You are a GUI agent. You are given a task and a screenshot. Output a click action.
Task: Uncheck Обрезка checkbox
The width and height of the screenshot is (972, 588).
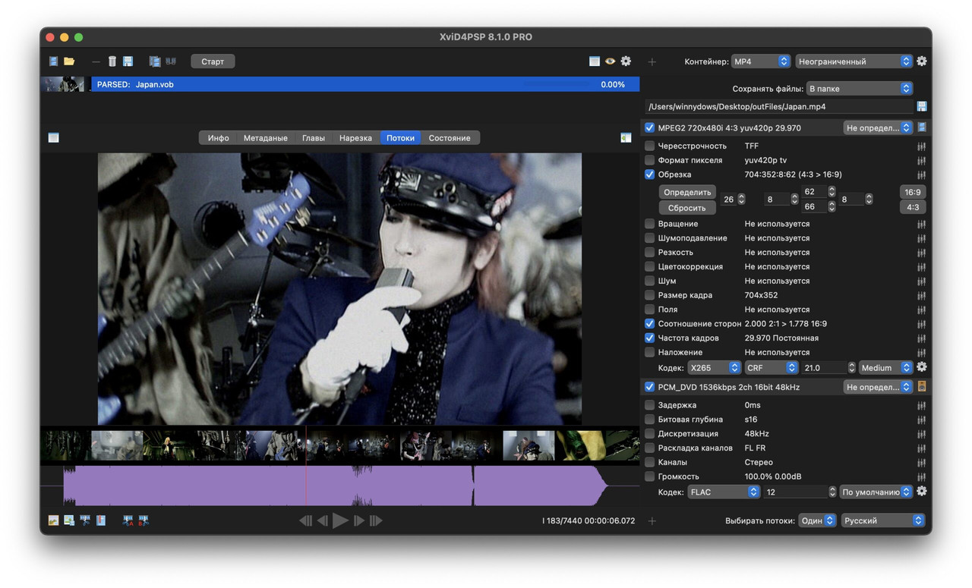(649, 175)
